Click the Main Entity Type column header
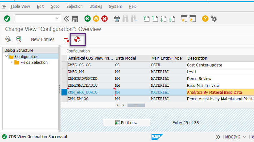Image resolution: width=254 pixels, height=142 pixels. 169,58
